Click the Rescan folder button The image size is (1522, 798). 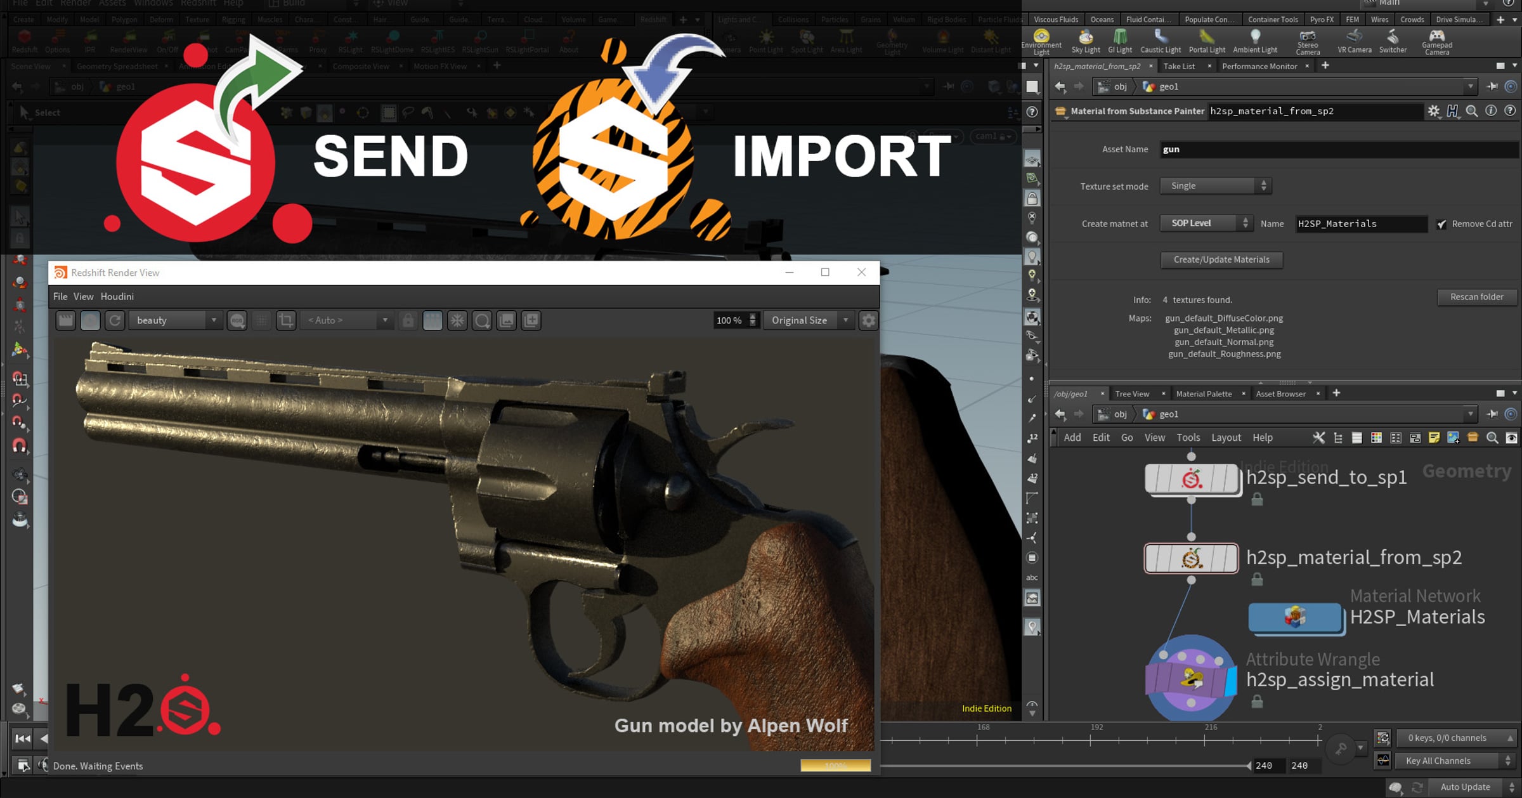click(x=1477, y=297)
